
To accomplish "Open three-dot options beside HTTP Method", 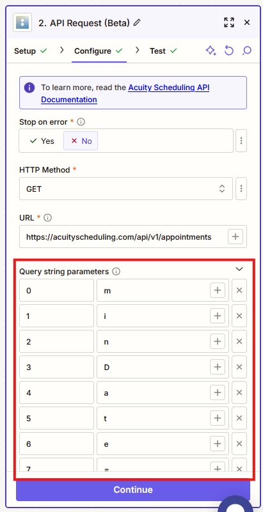I will [x=241, y=189].
